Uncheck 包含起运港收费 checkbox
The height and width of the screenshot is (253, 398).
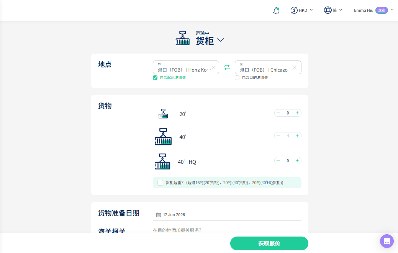coord(155,78)
